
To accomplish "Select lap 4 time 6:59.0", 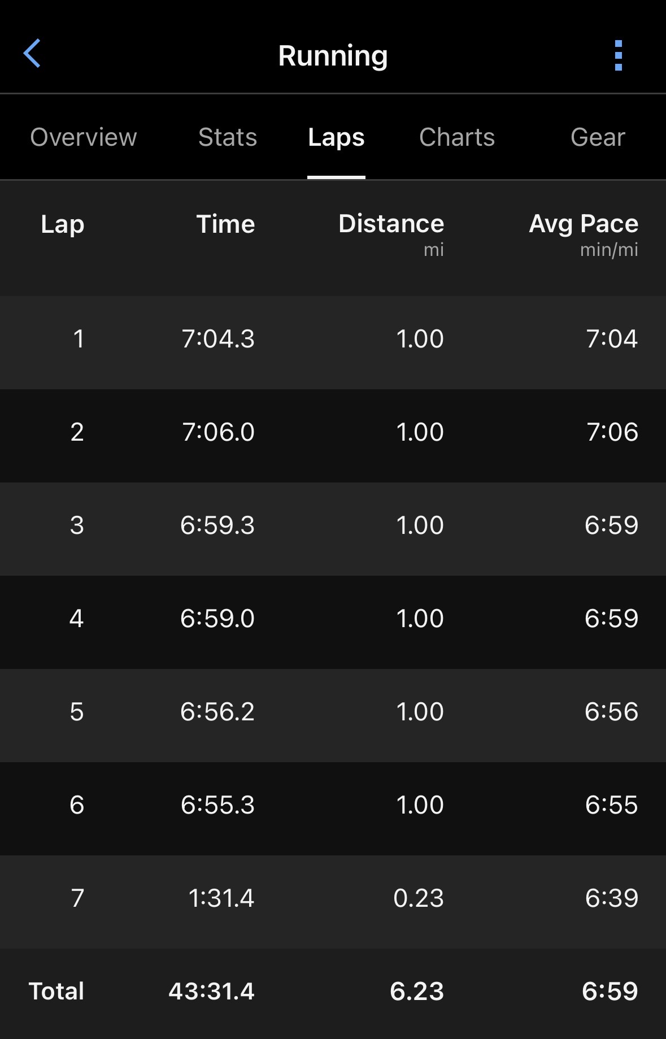I will (x=217, y=619).
